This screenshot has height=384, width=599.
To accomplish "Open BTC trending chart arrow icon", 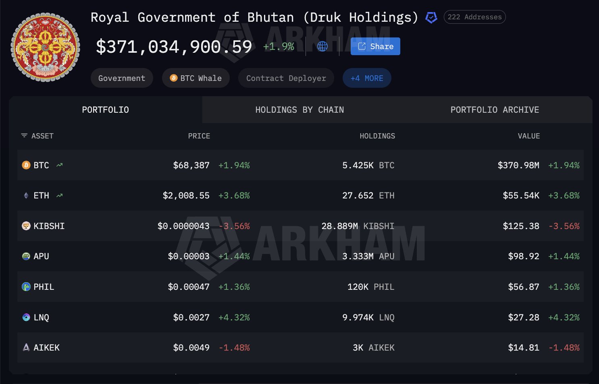I will pyautogui.click(x=60, y=165).
